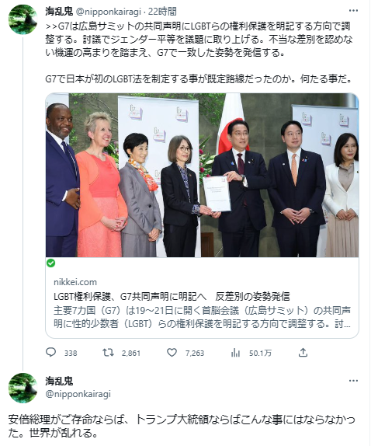The width and height of the screenshot is (371, 446).
Task: Click the @nipponkairagi handle under second tweet name
Action: [78, 394]
